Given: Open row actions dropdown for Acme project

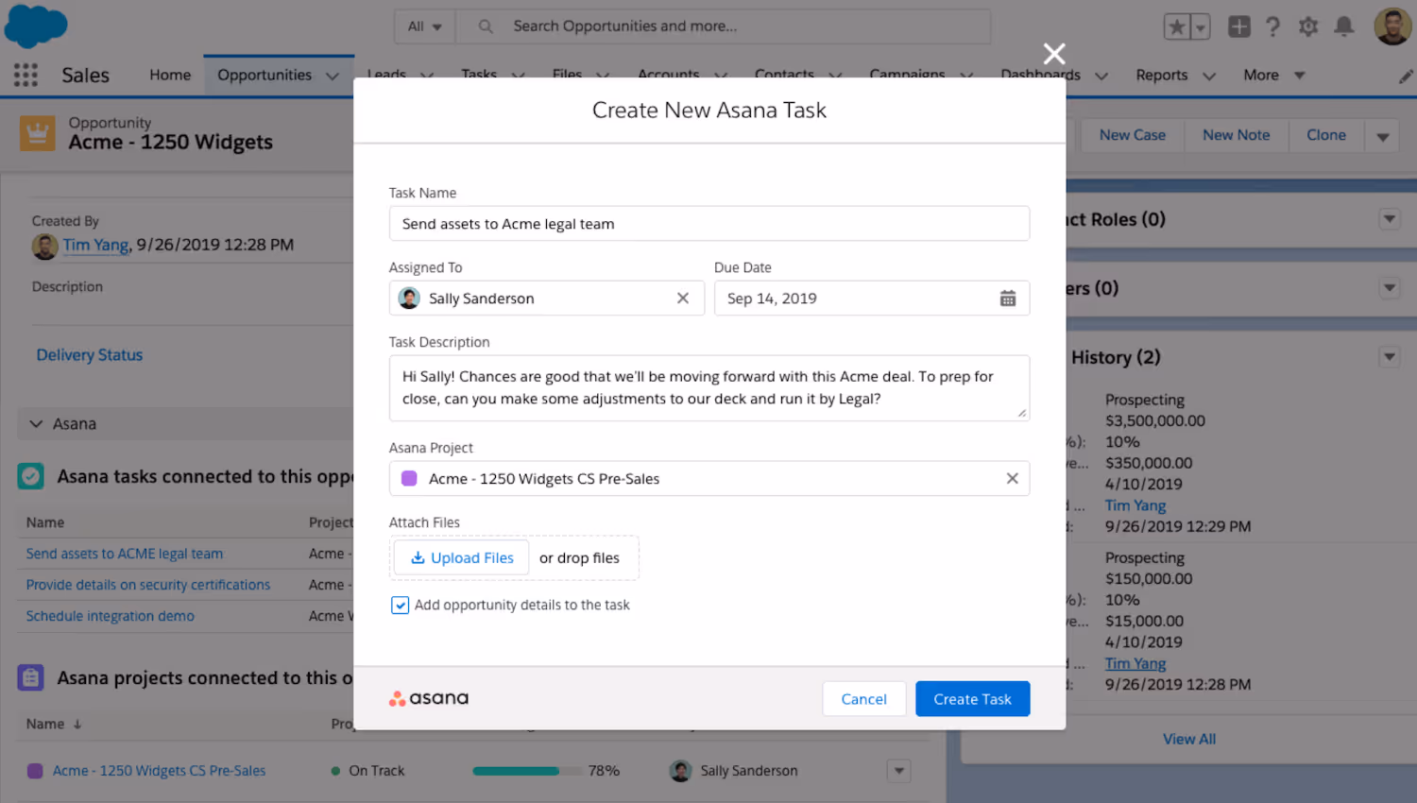Looking at the screenshot, I should click(898, 771).
